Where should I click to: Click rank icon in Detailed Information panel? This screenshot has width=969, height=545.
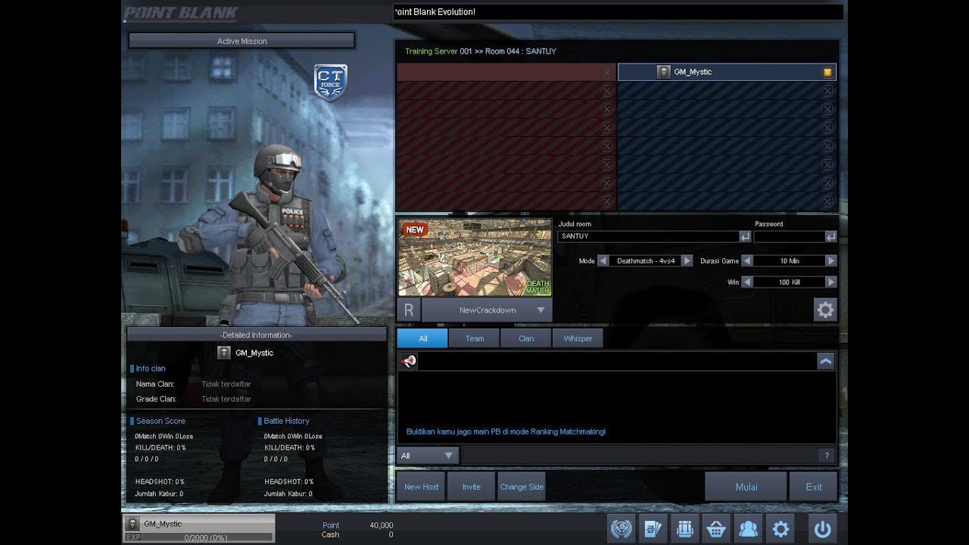(x=223, y=353)
